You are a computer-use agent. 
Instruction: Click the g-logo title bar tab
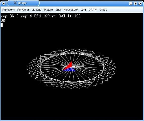point(23,3)
